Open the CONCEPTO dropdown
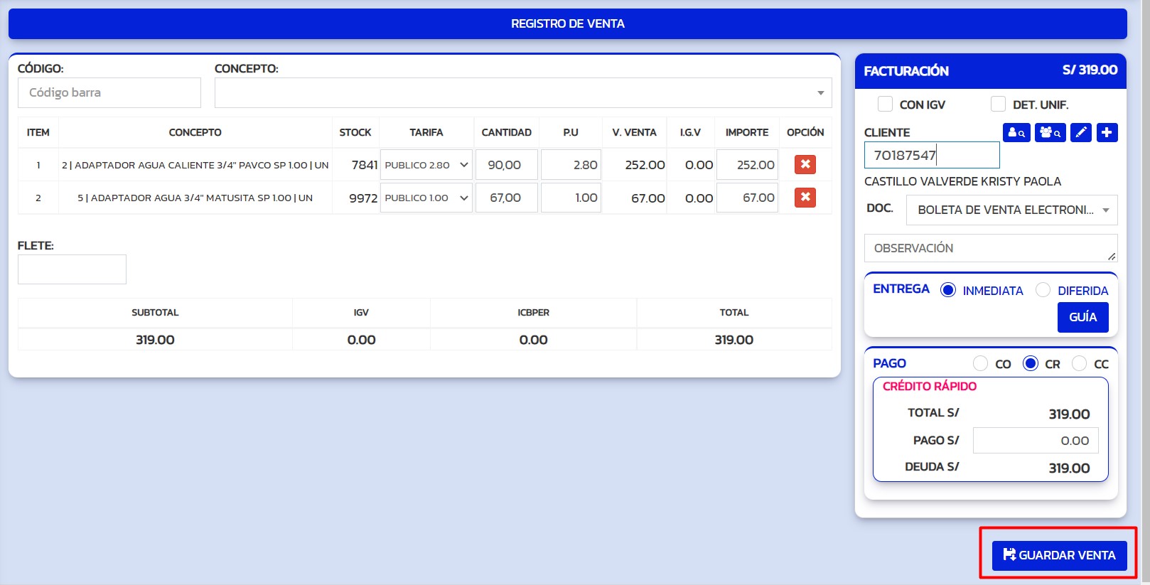 click(522, 93)
